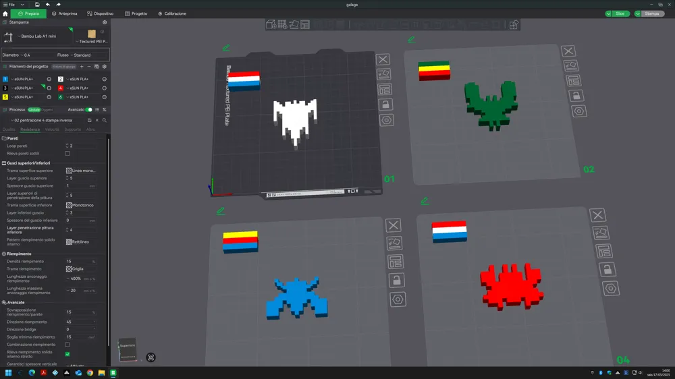This screenshot has width=675, height=379.
Task: Edit plate 01 name with the pencil icon
Action: click(x=226, y=48)
